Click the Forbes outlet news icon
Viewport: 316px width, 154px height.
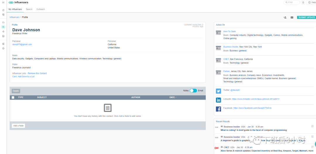(219, 72)
